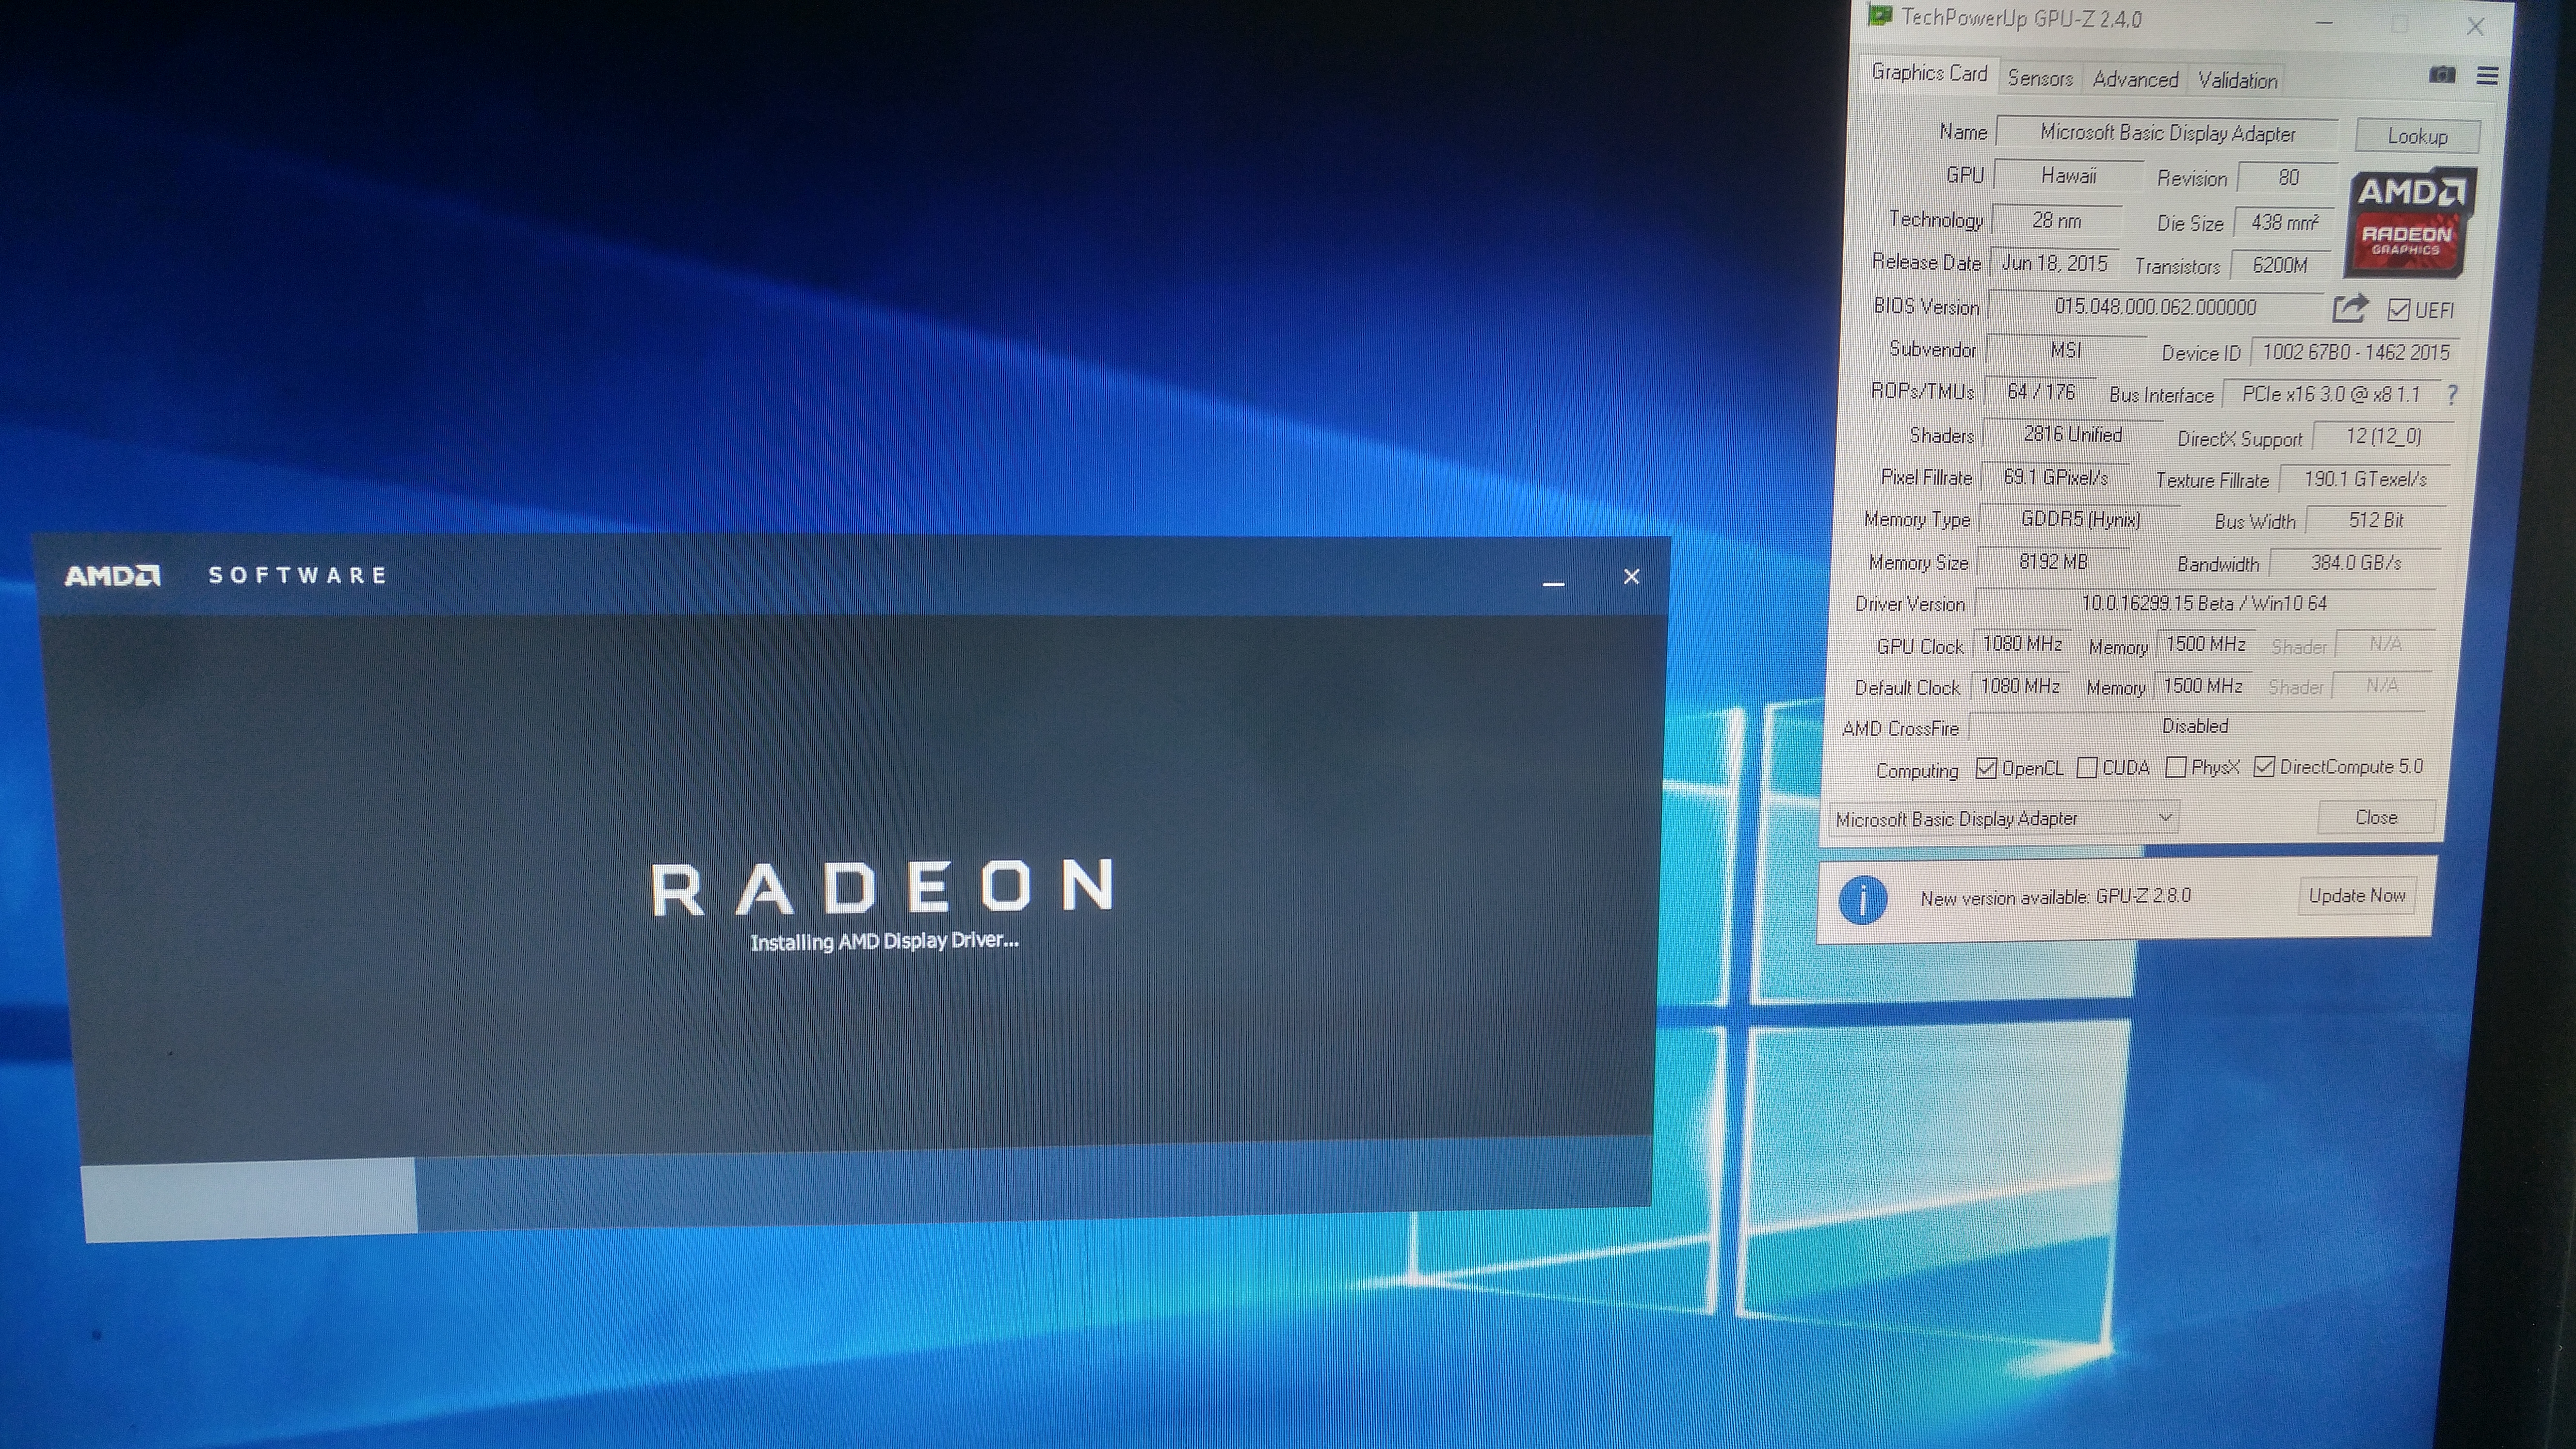This screenshot has width=2576, height=1449.
Task: Open the GPU-Z hamburger menu icon
Action: click(2487, 76)
